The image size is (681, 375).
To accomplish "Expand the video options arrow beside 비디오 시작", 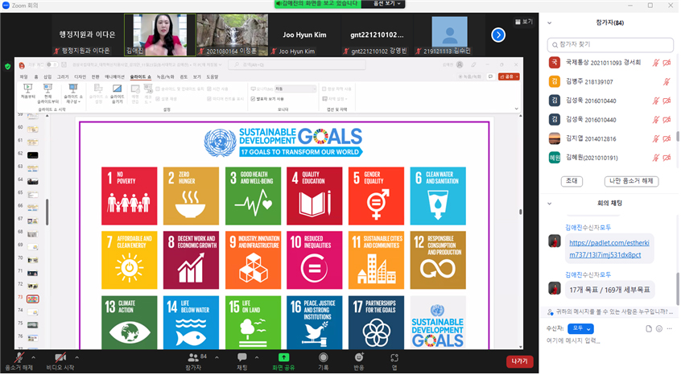I will [x=76, y=357].
